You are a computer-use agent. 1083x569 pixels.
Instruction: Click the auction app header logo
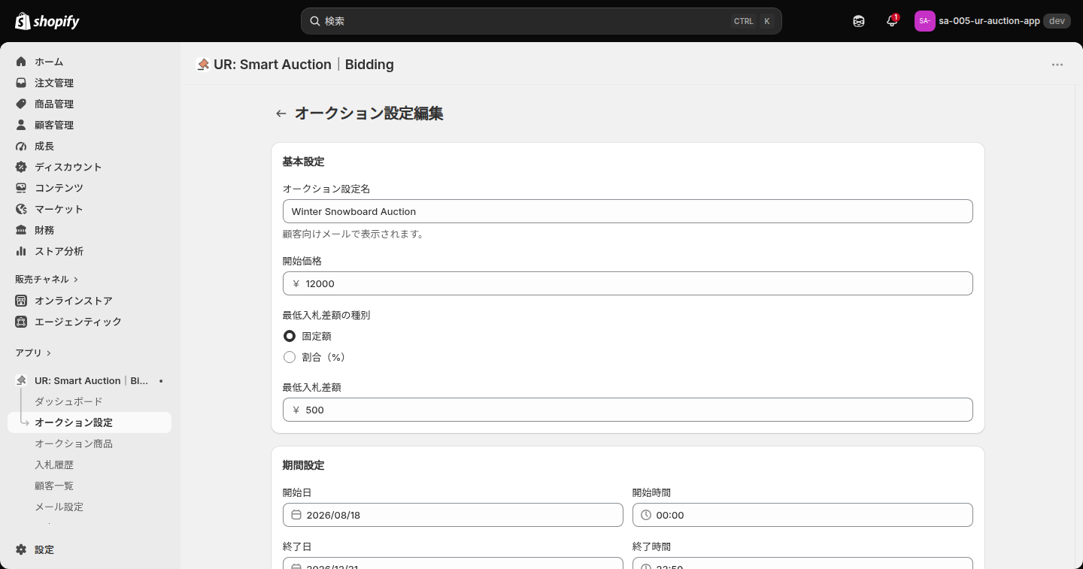pyautogui.click(x=202, y=65)
